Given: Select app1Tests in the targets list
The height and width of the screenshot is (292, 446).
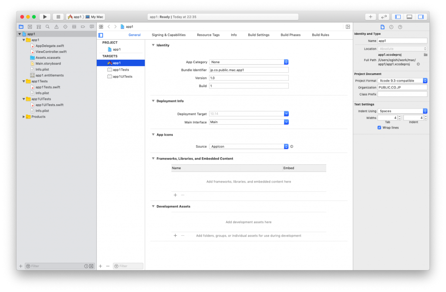Looking at the screenshot, I should (121, 70).
